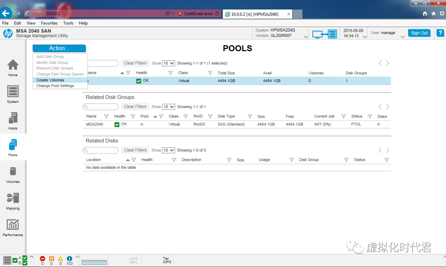Viewport: 446px width, 267px height.
Task: Click the warning events yellow triangle icon
Action: [60, 258]
